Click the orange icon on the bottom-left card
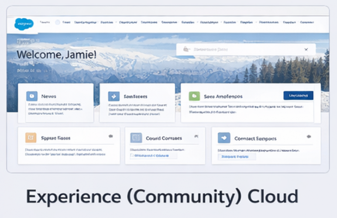Viewport: 337px width, 218px height. click(31, 138)
